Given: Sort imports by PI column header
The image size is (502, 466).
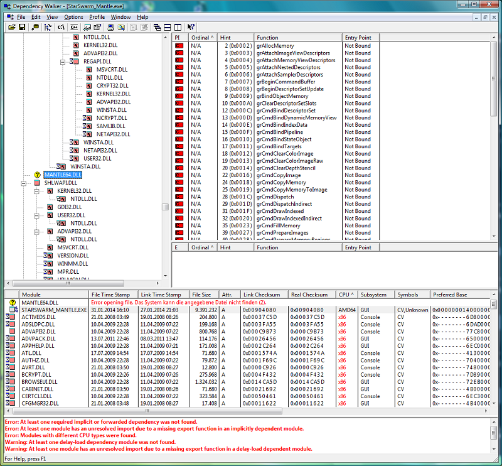Looking at the screenshot, I should click(180, 38).
